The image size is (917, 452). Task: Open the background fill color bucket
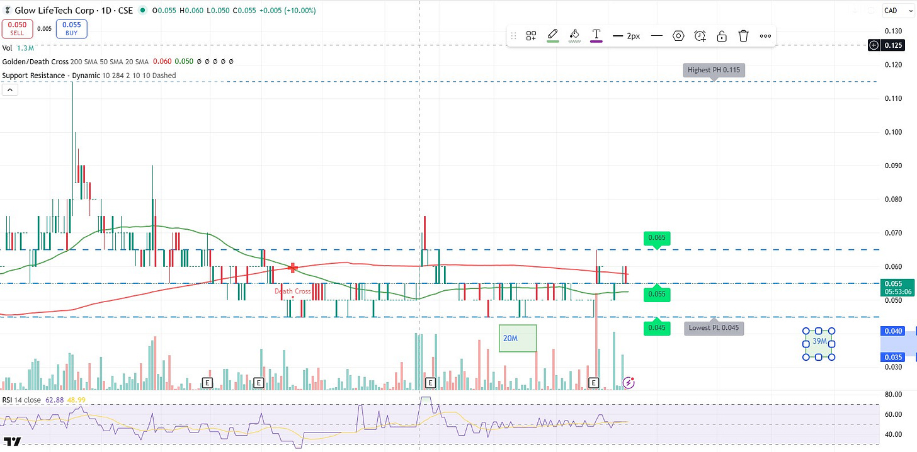(574, 36)
